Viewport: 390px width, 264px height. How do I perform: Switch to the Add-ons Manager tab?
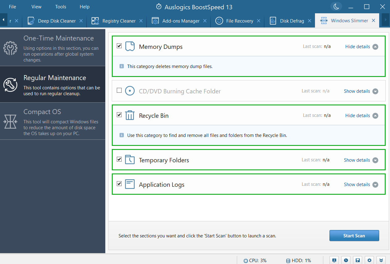pos(178,21)
